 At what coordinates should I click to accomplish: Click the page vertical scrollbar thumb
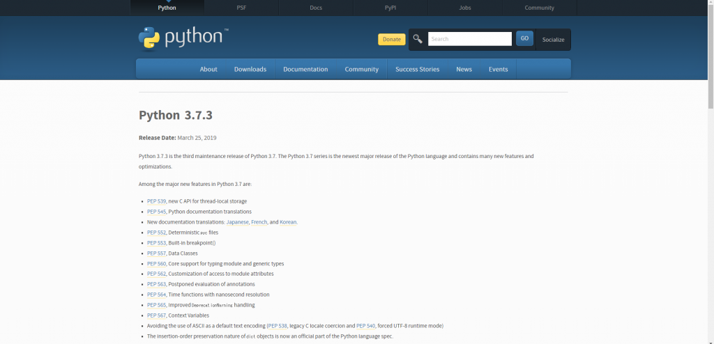[711, 57]
